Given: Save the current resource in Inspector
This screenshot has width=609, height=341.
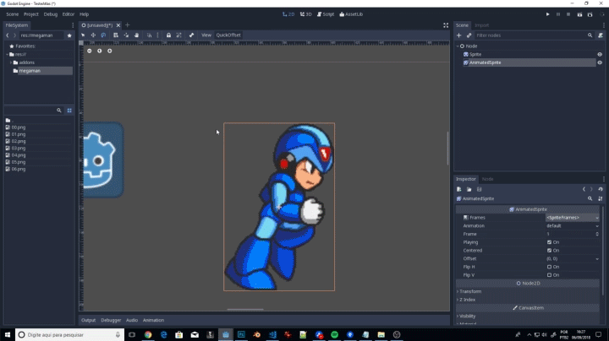Looking at the screenshot, I should (480, 189).
